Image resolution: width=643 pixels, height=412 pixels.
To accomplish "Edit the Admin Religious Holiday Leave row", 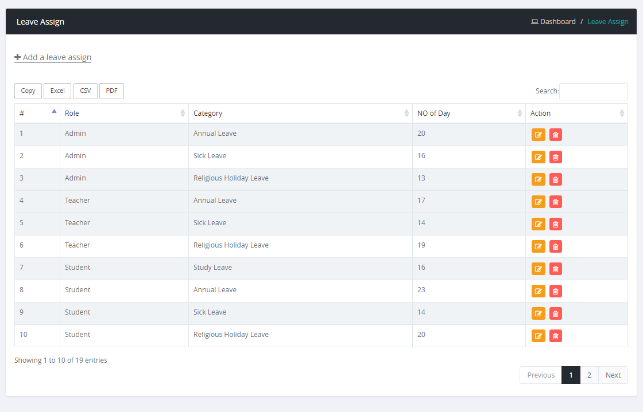I will [538, 179].
